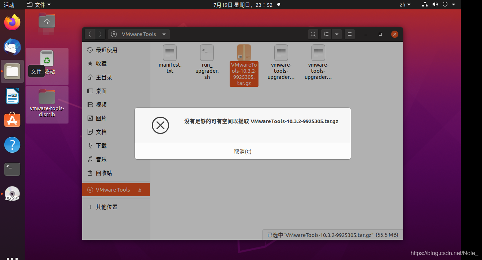Open 图片 folder in the sidebar
Viewport: 482px width, 260px height.
[x=116, y=118]
